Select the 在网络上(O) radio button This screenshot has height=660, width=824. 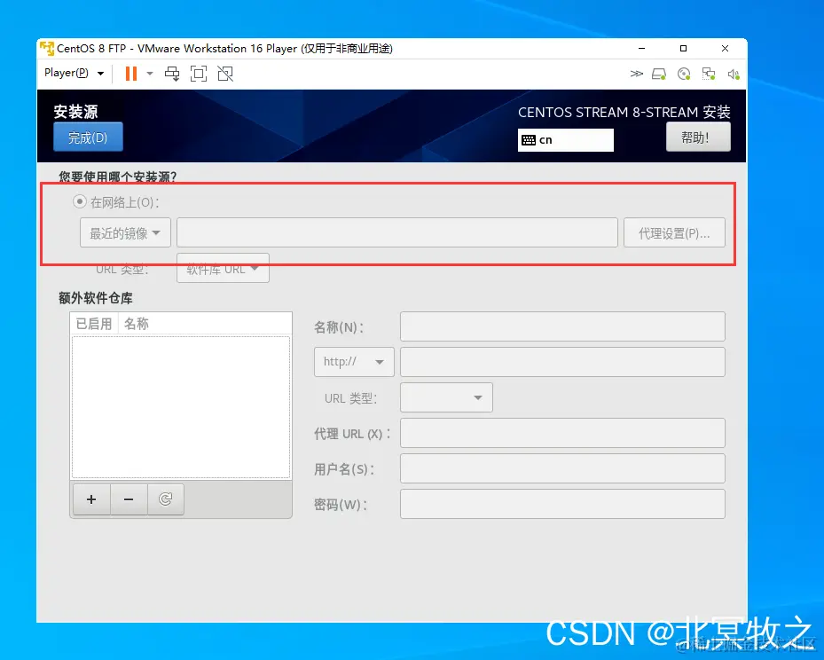click(x=79, y=201)
